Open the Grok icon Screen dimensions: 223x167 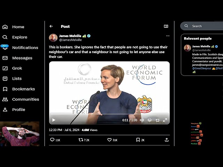(x=5, y=68)
